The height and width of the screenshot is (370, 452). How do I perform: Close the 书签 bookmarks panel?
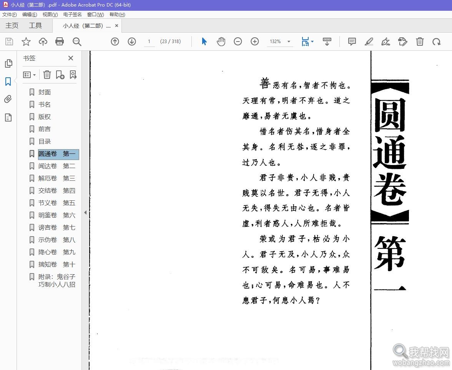(71, 58)
